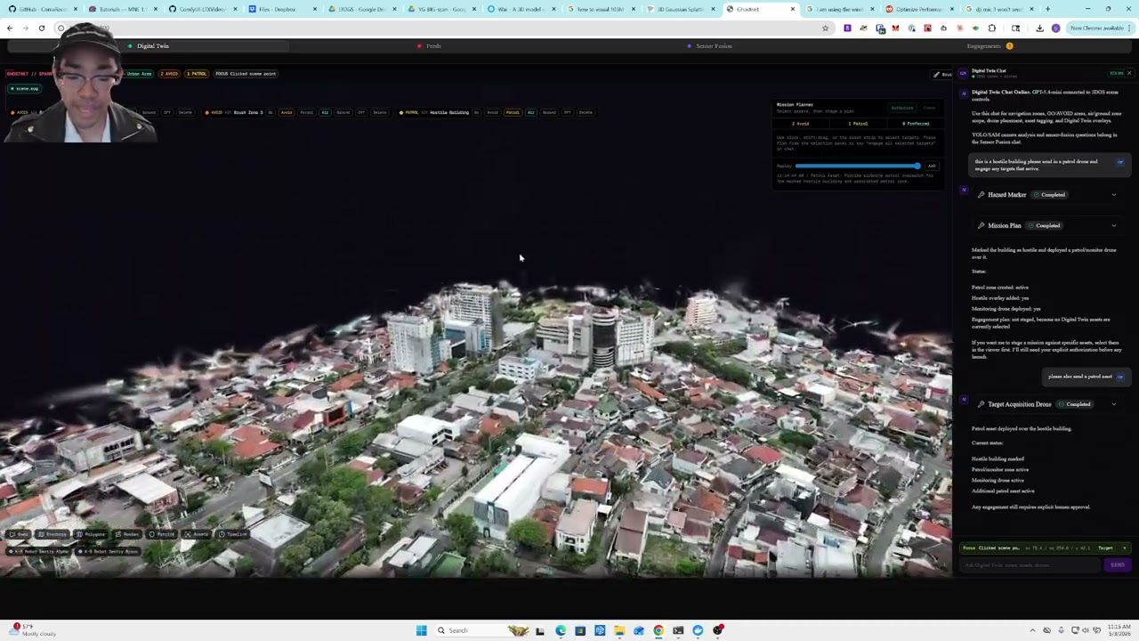Click Go for Hostile Building zone
Image resolution: width=1139 pixels, height=641 pixels.
[x=477, y=113]
